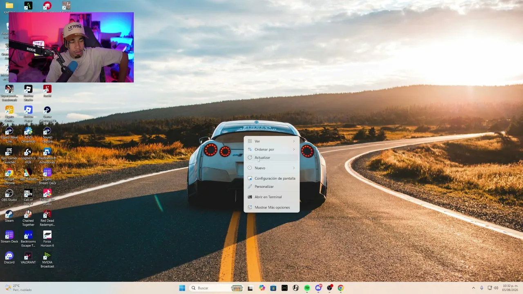Select Abrir en Terminal menu entry
Image resolution: width=523 pixels, height=294 pixels.
pyautogui.click(x=271, y=197)
